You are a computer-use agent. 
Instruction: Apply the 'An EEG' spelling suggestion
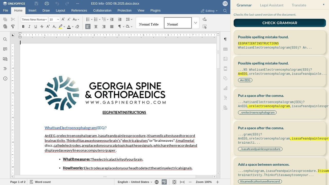(245, 80)
